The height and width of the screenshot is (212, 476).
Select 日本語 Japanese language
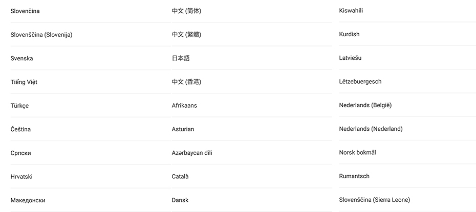pos(181,58)
